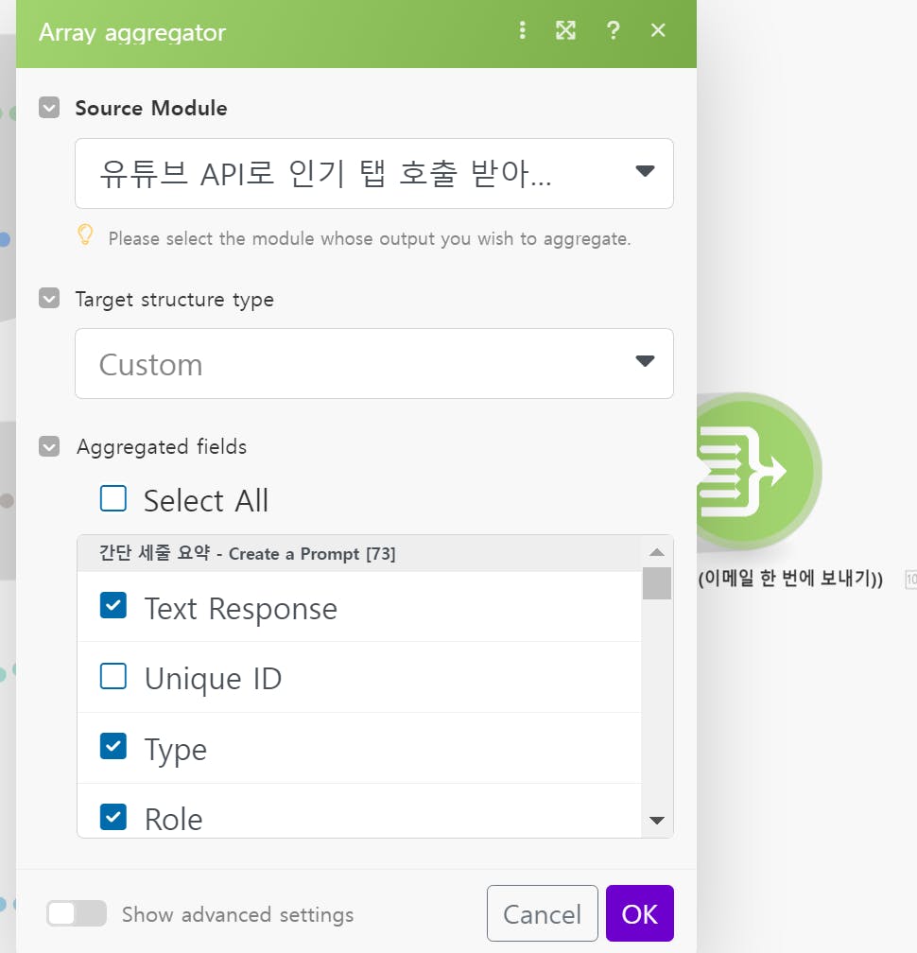Click the fields list scroll down arrow
The width and height of the screenshot is (917, 953).
pos(657,821)
